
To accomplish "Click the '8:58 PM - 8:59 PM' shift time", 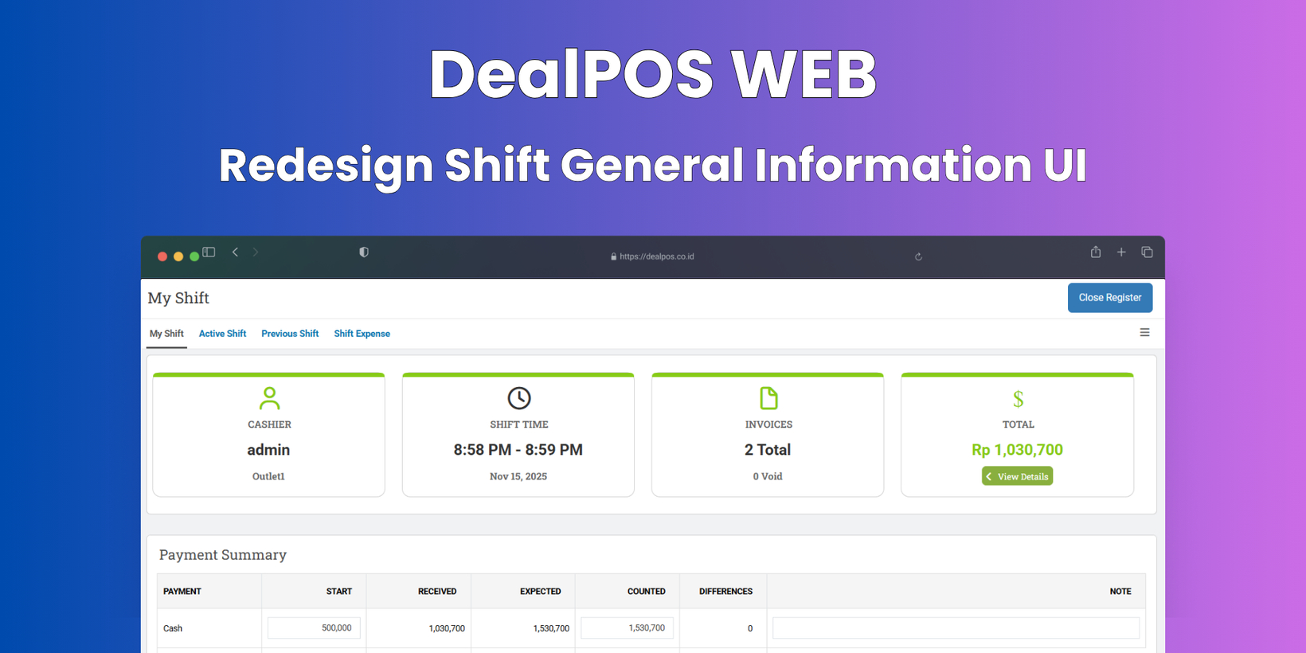I will (x=518, y=450).
